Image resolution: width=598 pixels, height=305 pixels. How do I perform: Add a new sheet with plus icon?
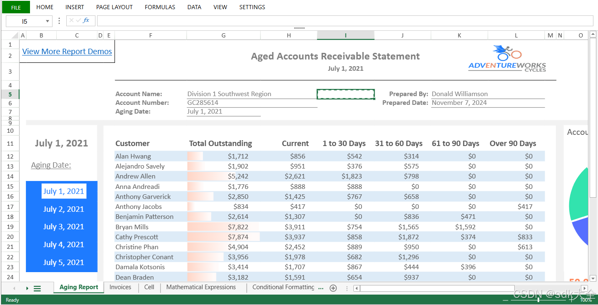click(x=333, y=288)
